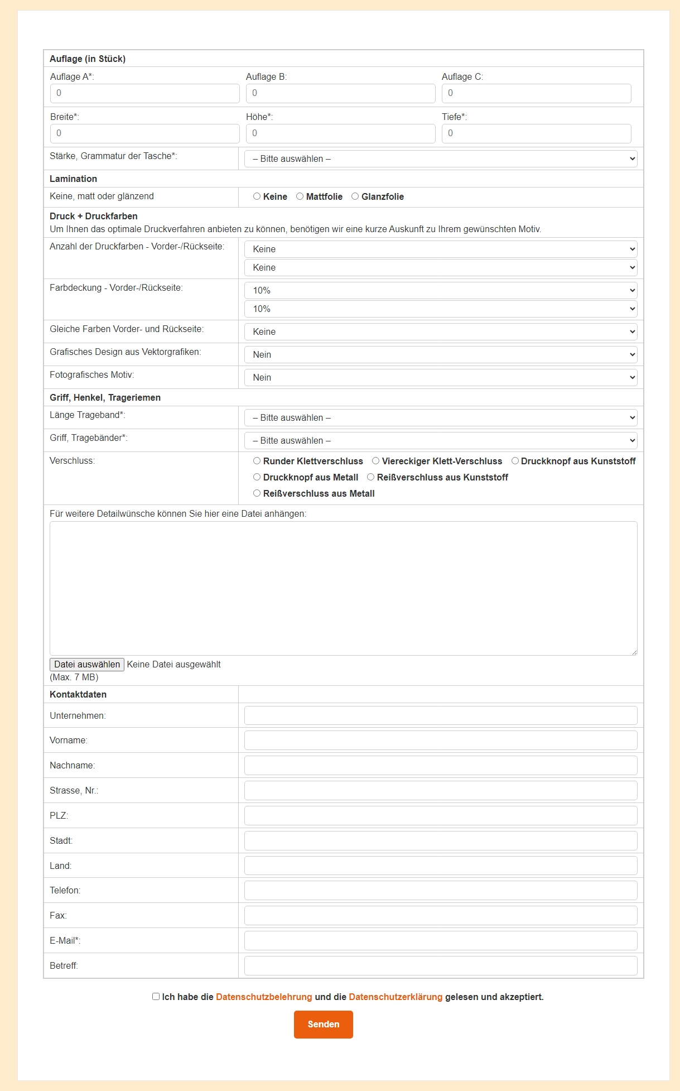Focus the Auflage B input field
The height and width of the screenshot is (1091, 680).
pos(341,93)
